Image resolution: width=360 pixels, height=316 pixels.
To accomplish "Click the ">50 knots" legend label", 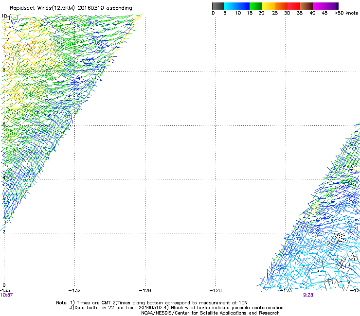I will tap(346, 13).
